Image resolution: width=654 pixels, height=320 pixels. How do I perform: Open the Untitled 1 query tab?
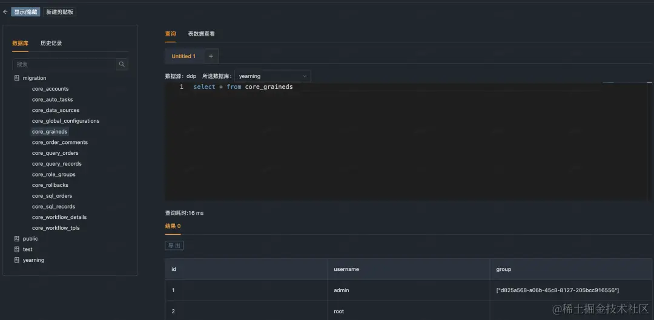183,56
